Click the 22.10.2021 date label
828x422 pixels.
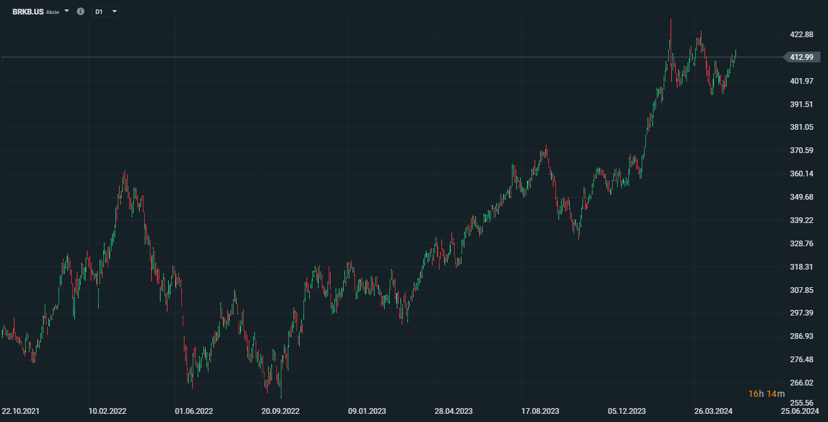(21, 411)
